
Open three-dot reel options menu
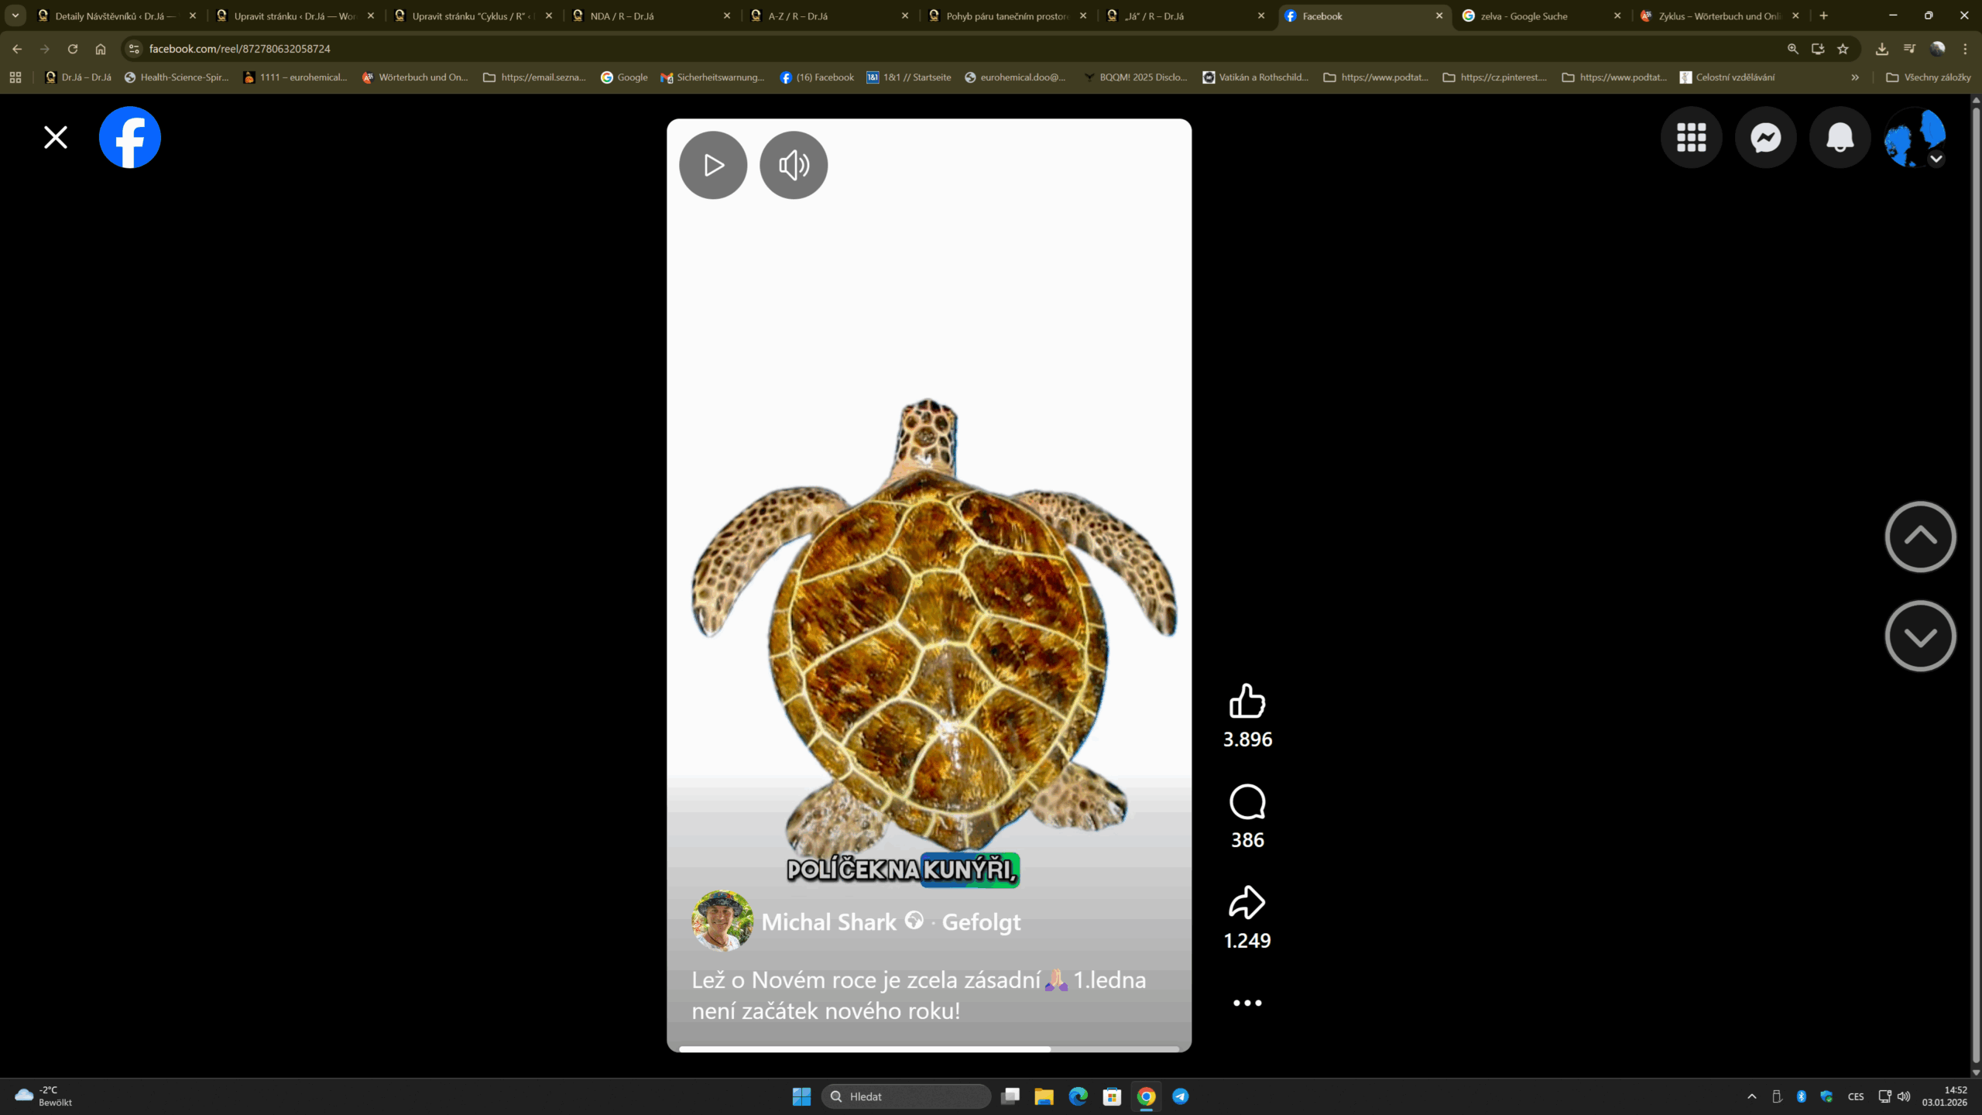(1246, 1003)
